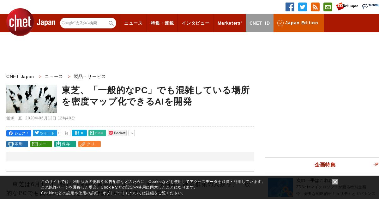Submit search with magnifier icon
This screenshot has width=379, height=199.
point(111,23)
